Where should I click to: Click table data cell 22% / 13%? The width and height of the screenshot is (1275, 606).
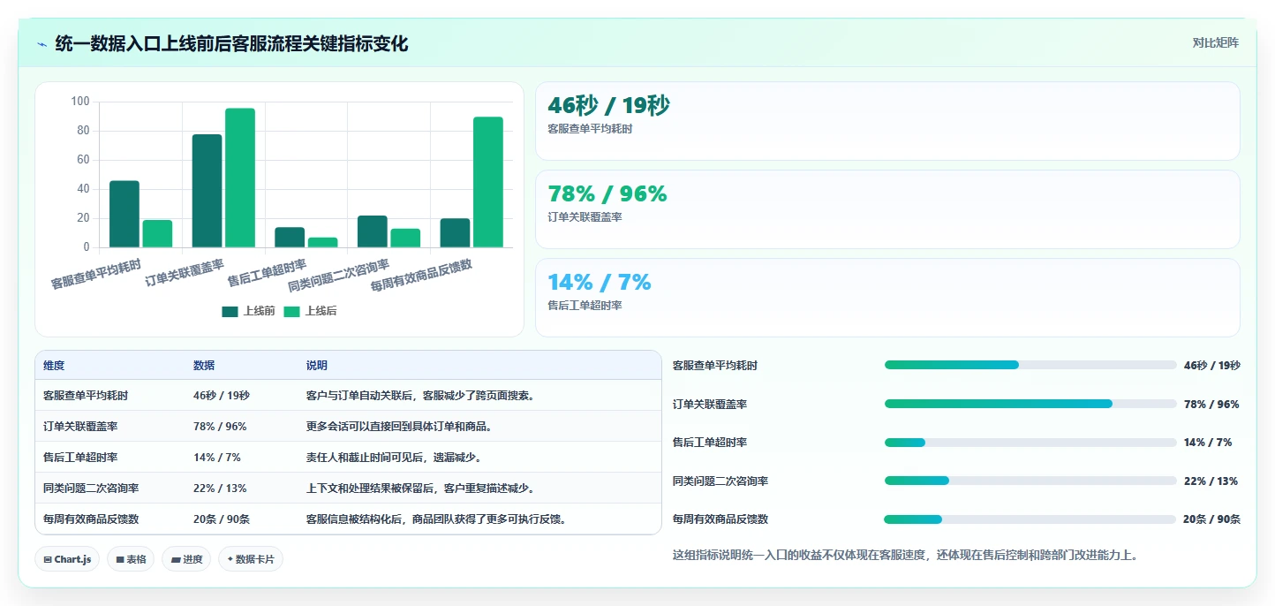[x=220, y=489]
